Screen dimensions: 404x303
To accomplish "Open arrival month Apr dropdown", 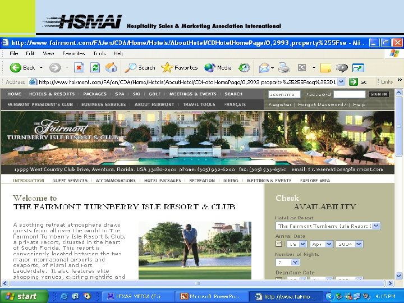I will coord(322,244).
